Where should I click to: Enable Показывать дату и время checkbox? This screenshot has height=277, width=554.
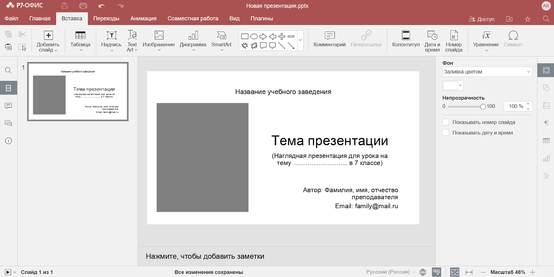pyautogui.click(x=446, y=132)
